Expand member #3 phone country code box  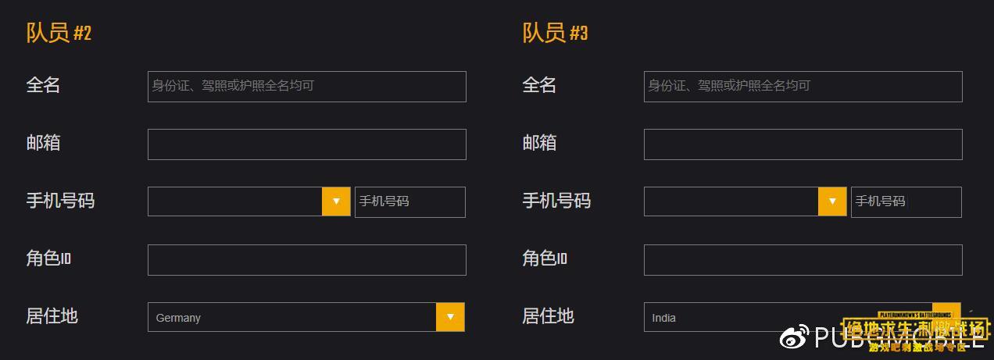[x=745, y=201]
